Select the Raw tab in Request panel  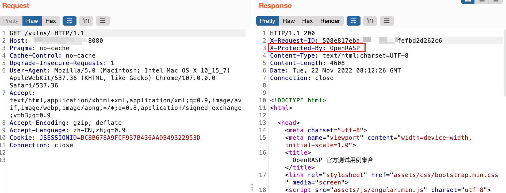tap(32, 21)
